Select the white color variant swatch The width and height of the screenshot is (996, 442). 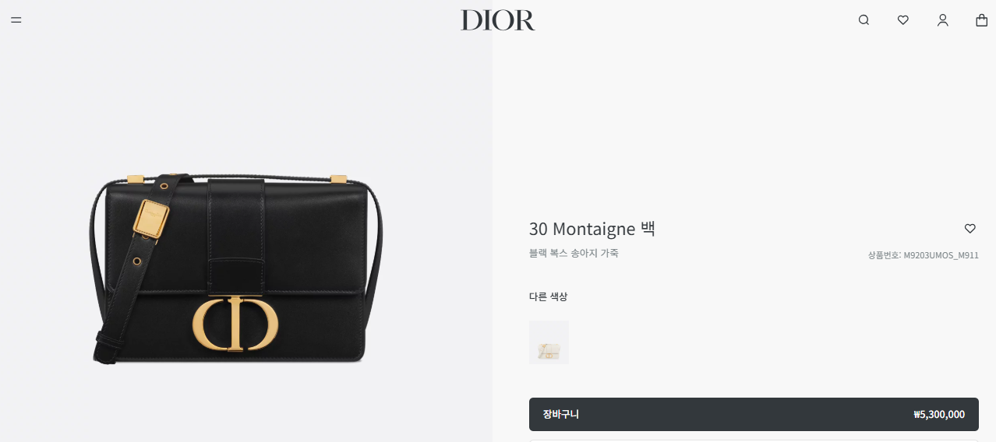[x=549, y=342]
